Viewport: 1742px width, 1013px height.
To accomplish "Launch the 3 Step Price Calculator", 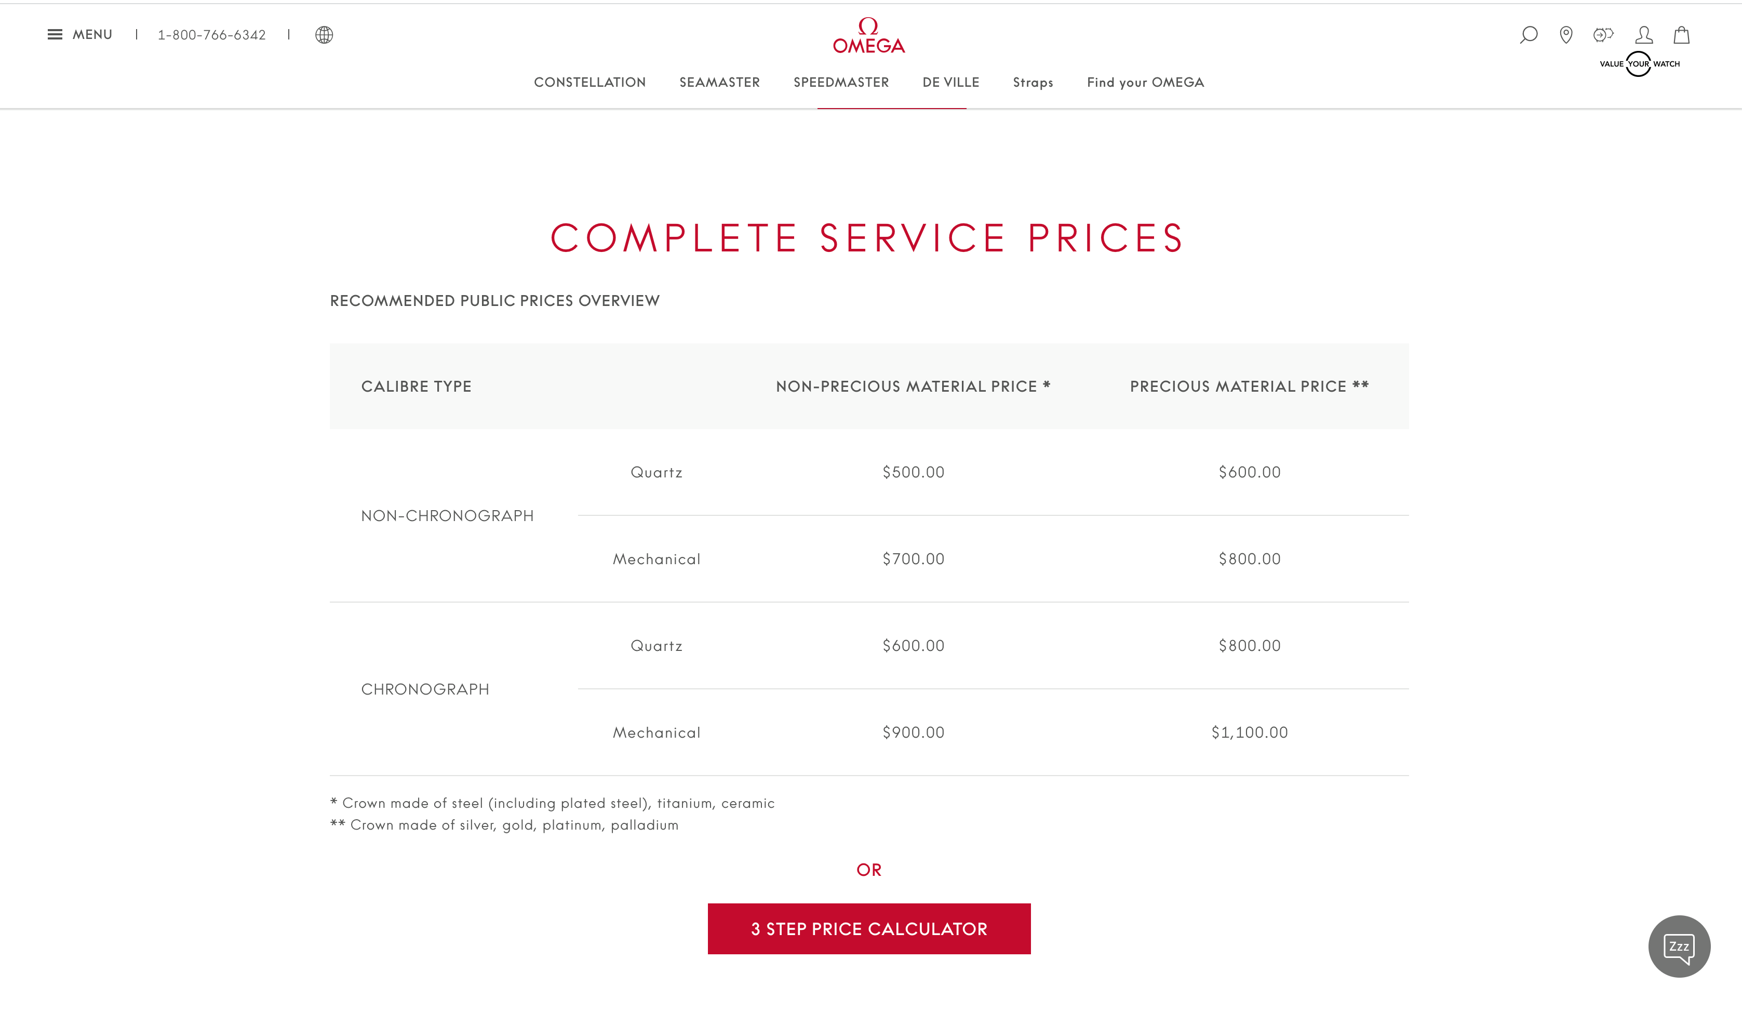I will click(x=869, y=929).
